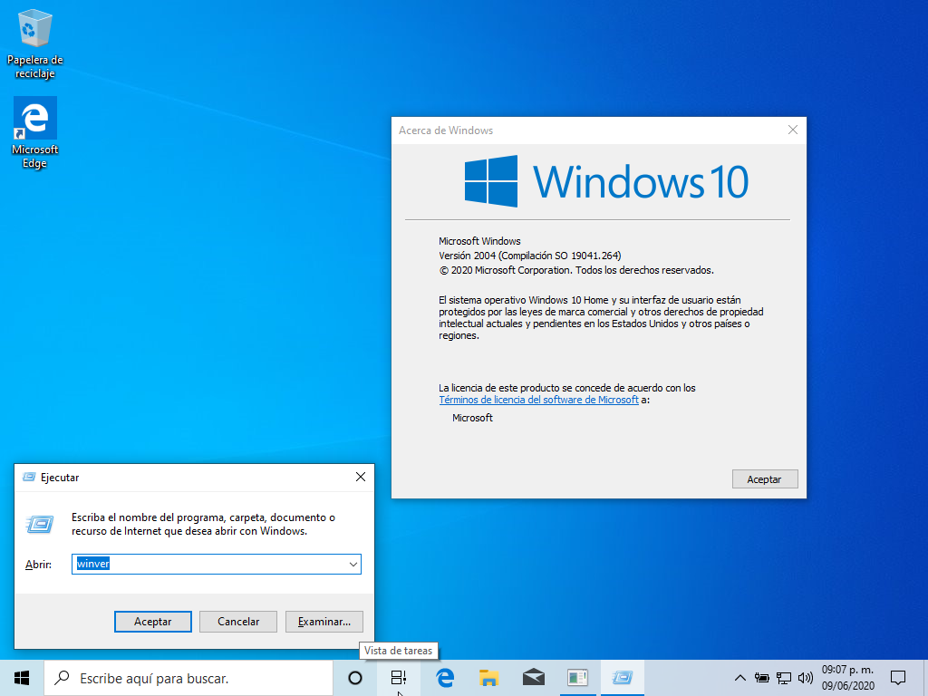This screenshot has height=696, width=928.
Task: Click the 'Microsoft Windows' text line
Action: click(480, 241)
